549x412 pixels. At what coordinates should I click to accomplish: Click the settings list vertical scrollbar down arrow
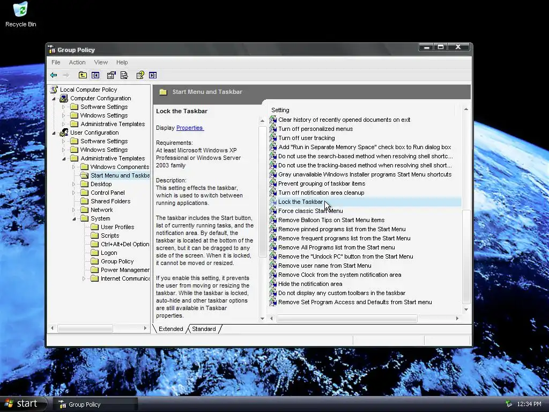tap(466, 310)
